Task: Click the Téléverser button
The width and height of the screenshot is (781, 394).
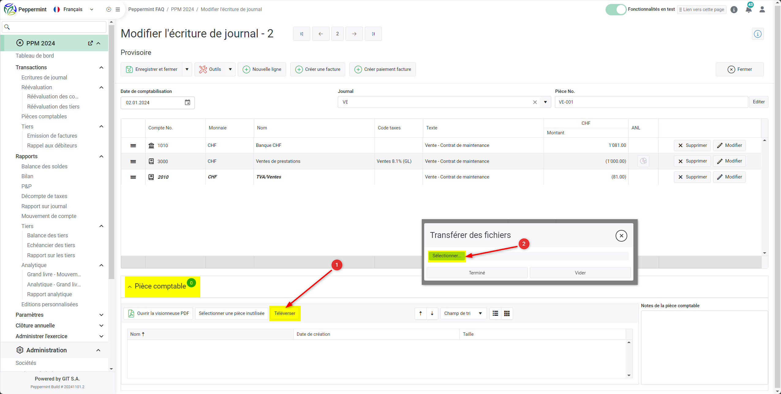Action: 285,313
